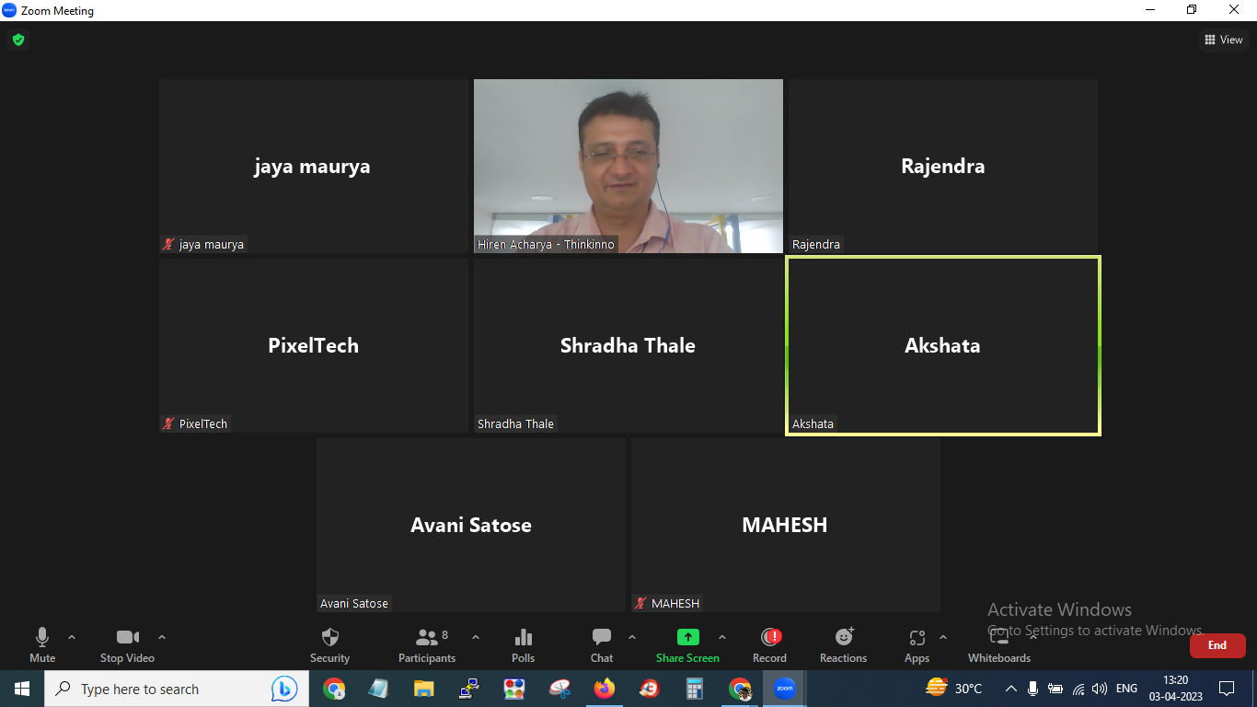The height and width of the screenshot is (707, 1257).
Task: Open the Calculator taskbar icon
Action: [695, 689]
